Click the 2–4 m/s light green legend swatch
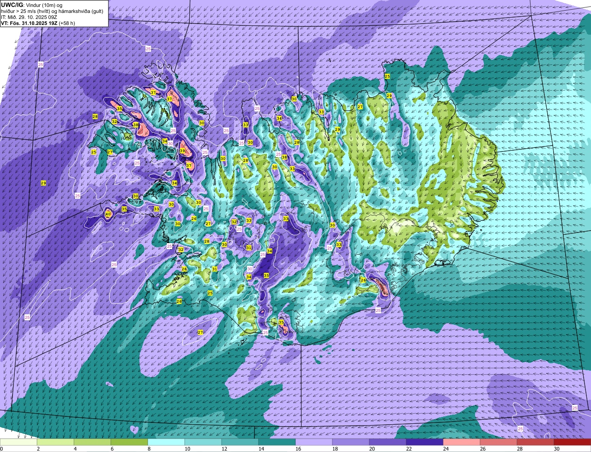591x452 pixels. [55, 442]
